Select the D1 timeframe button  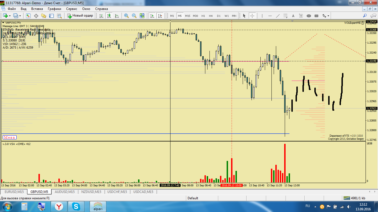tap(219, 16)
